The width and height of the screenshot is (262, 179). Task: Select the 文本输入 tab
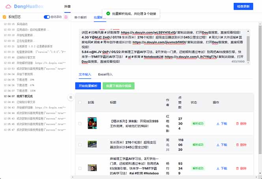click(85, 74)
